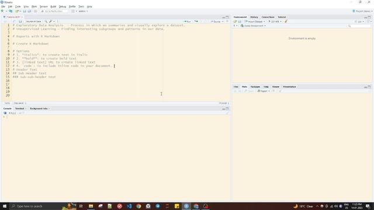Click the Top Level scope indicator in status bar

[x=20, y=103]
